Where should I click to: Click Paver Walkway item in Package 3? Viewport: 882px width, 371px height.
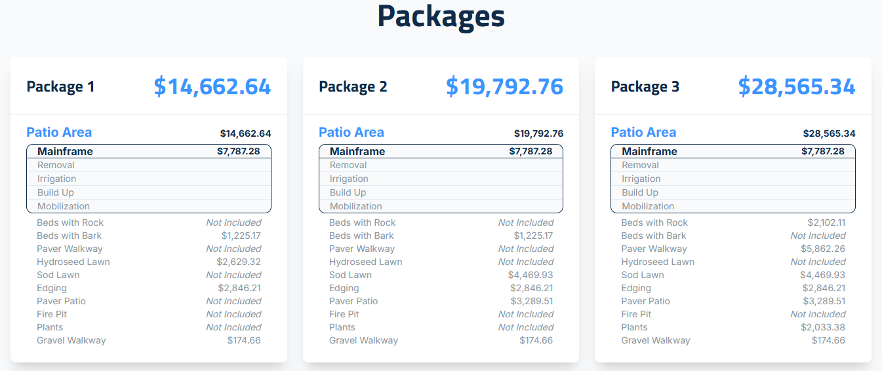coord(654,249)
